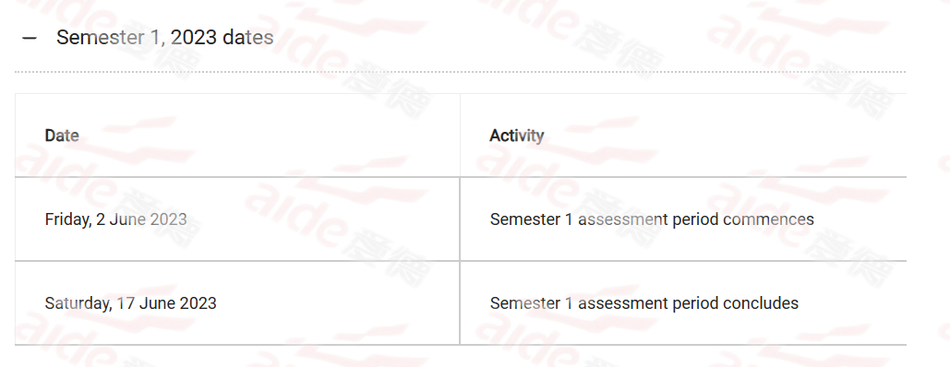Click the word 'assessment' in commences row

623,219
